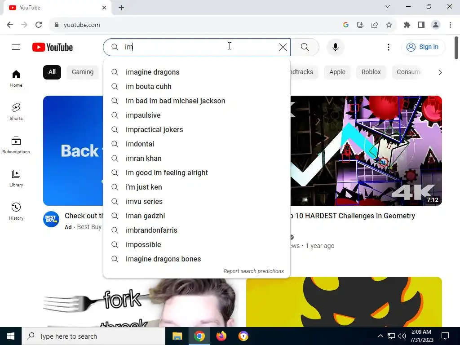The width and height of the screenshot is (460, 345).
Task: Select the All filter chip
Action: [52, 72]
